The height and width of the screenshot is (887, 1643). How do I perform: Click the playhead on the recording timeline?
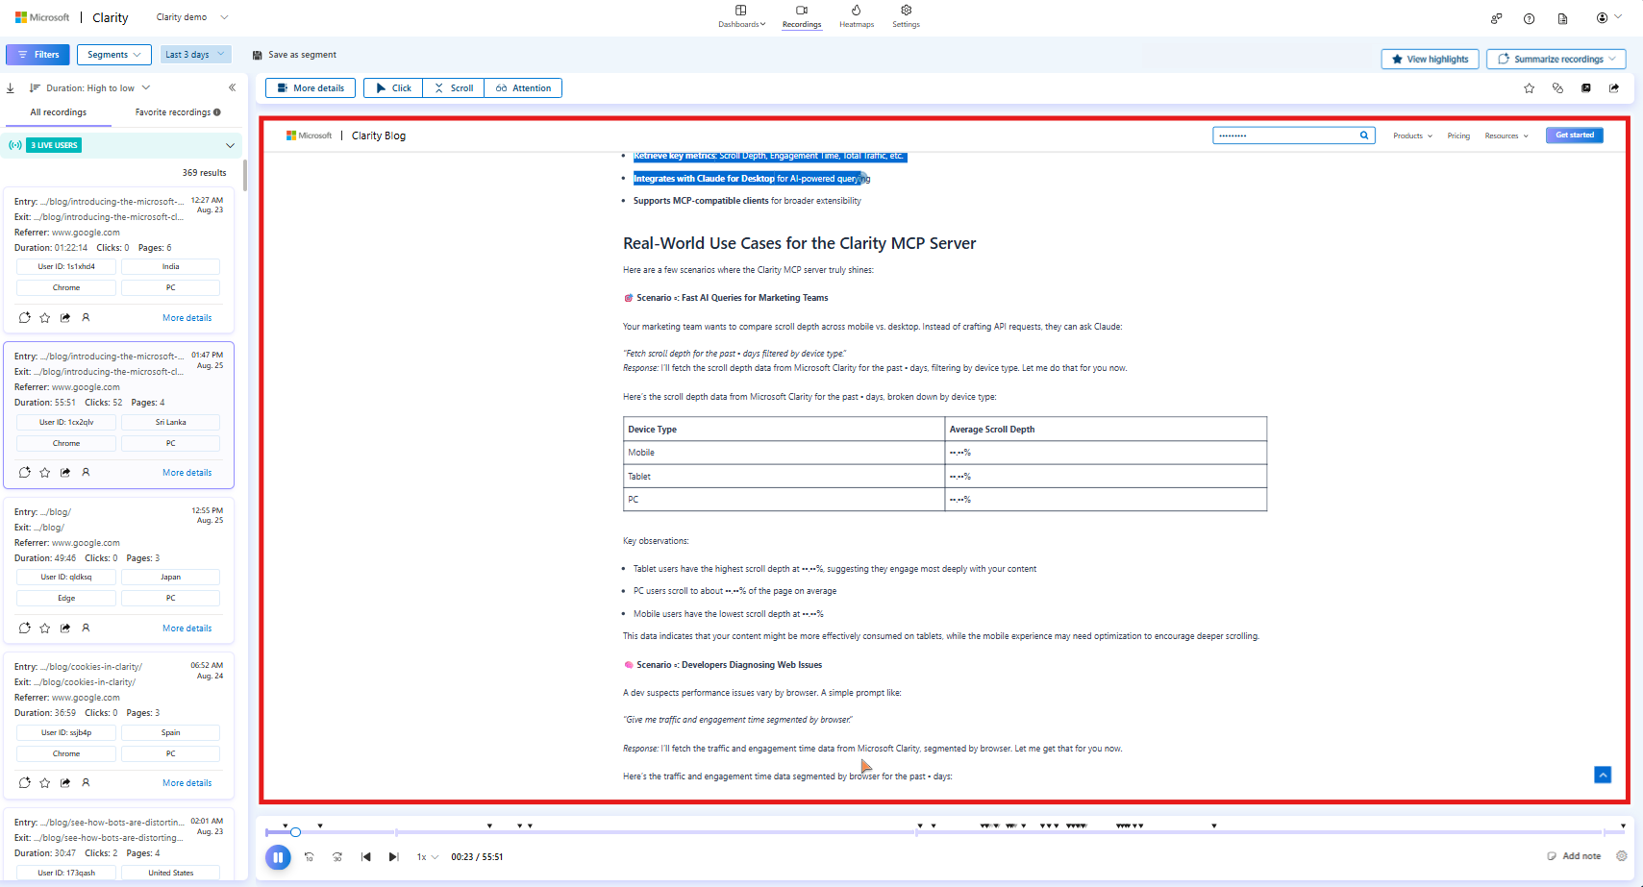[x=295, y=832]
